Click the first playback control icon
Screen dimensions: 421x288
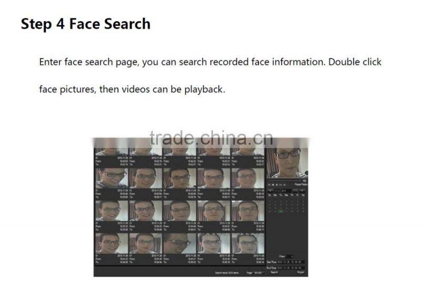(x=269, y=185)
